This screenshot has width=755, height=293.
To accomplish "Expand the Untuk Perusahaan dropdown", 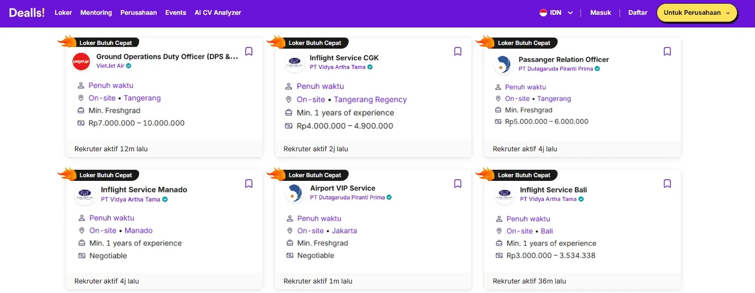I will (x=697, y=13).
